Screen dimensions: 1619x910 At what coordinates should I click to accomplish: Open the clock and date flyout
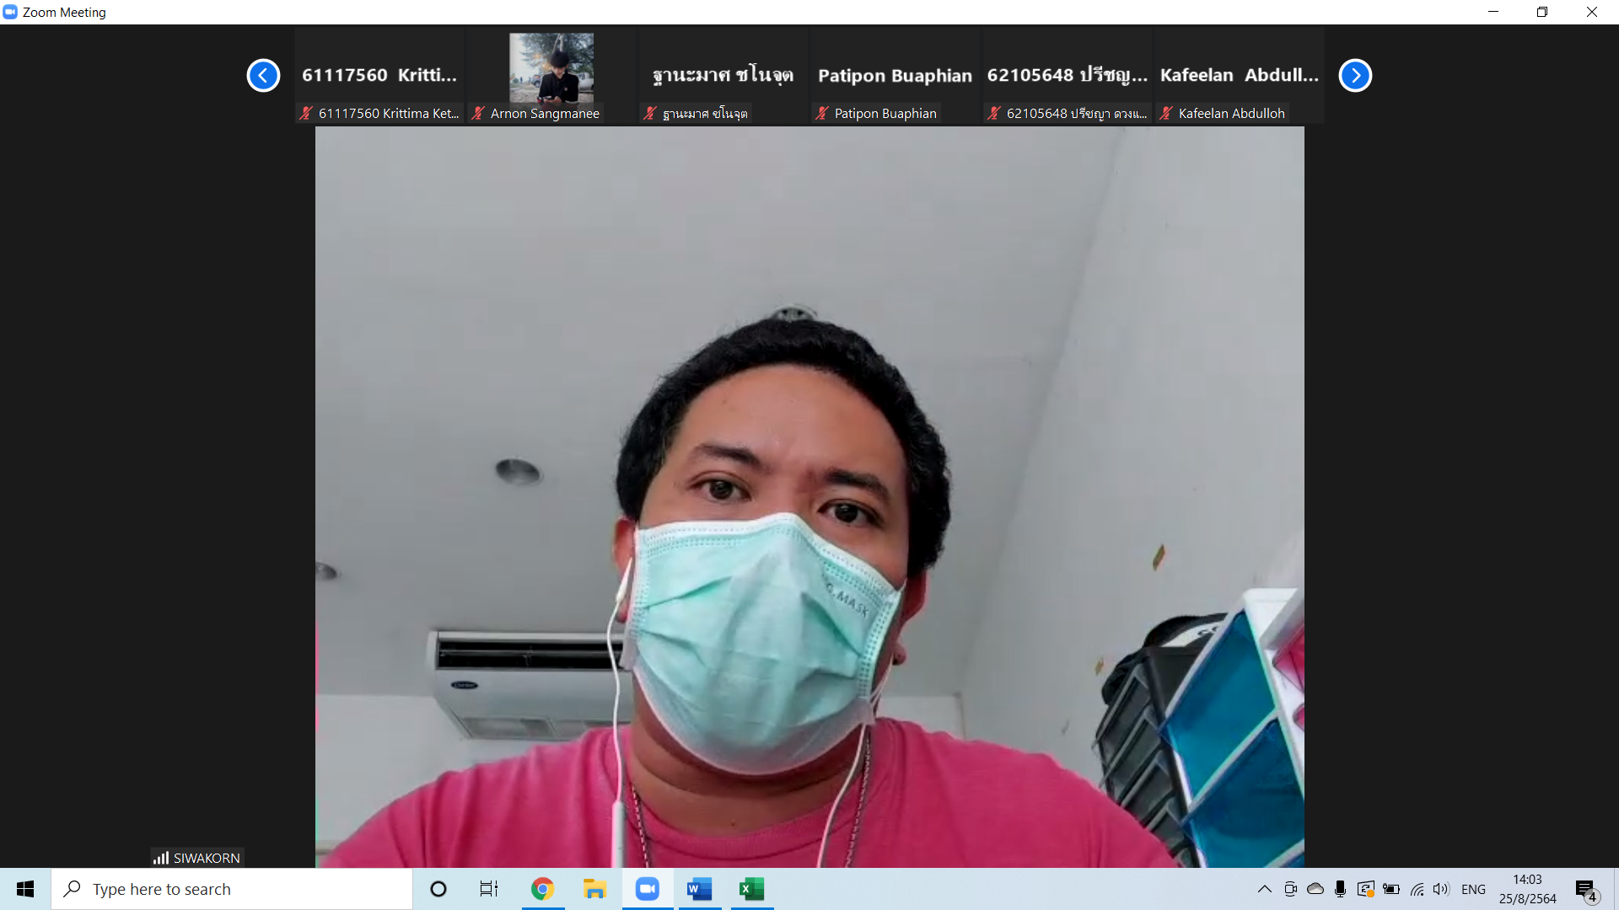1527,889
